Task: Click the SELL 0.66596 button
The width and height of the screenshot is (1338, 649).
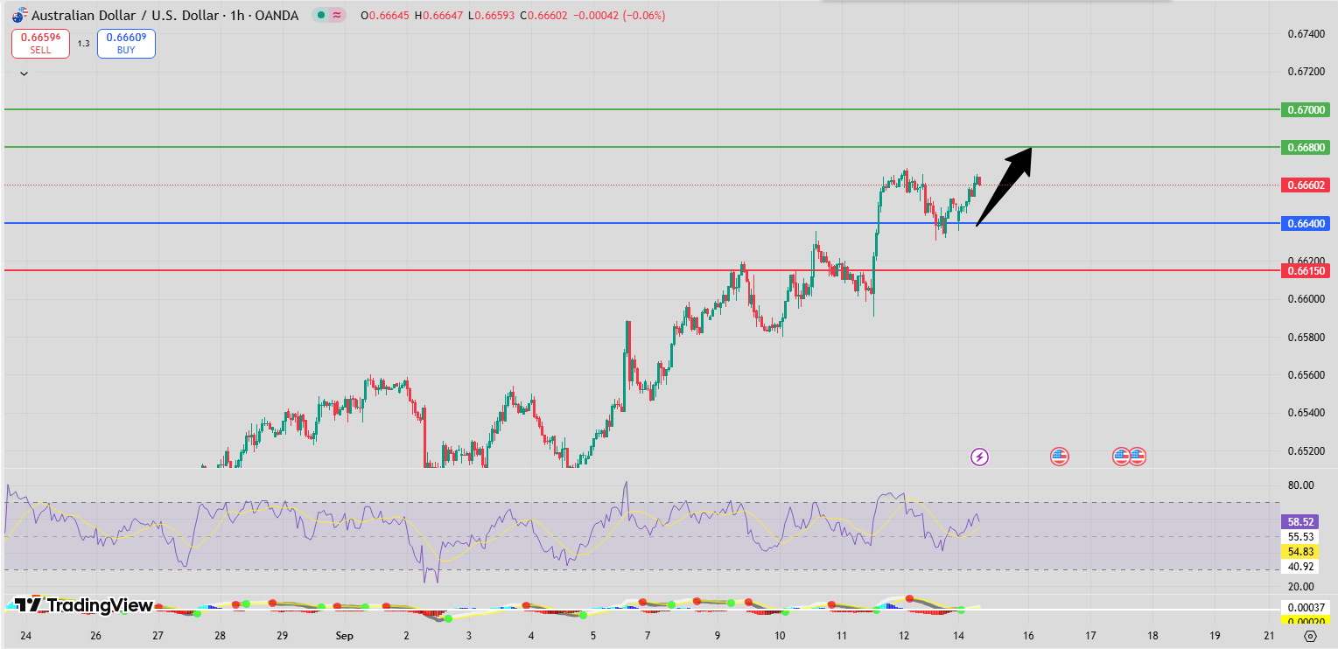Action: (40, 44)
